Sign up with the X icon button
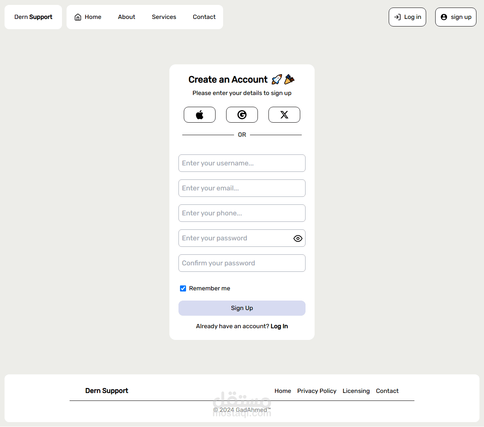 tap(284, 115)
